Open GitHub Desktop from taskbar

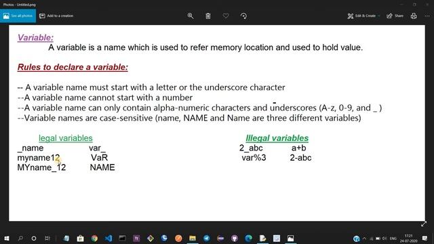(235, 238)
